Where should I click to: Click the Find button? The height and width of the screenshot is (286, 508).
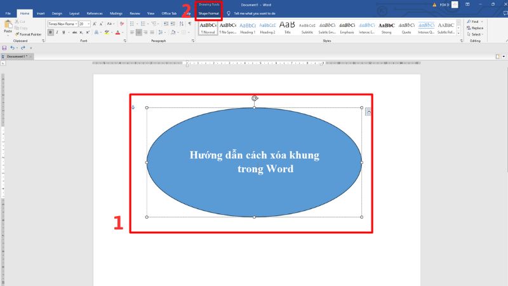[x=473, y=22]
